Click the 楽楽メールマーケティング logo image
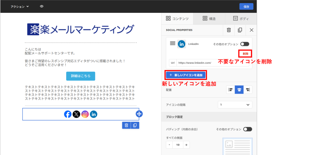This screenshot has width=321, height=155. pos(81,30)
